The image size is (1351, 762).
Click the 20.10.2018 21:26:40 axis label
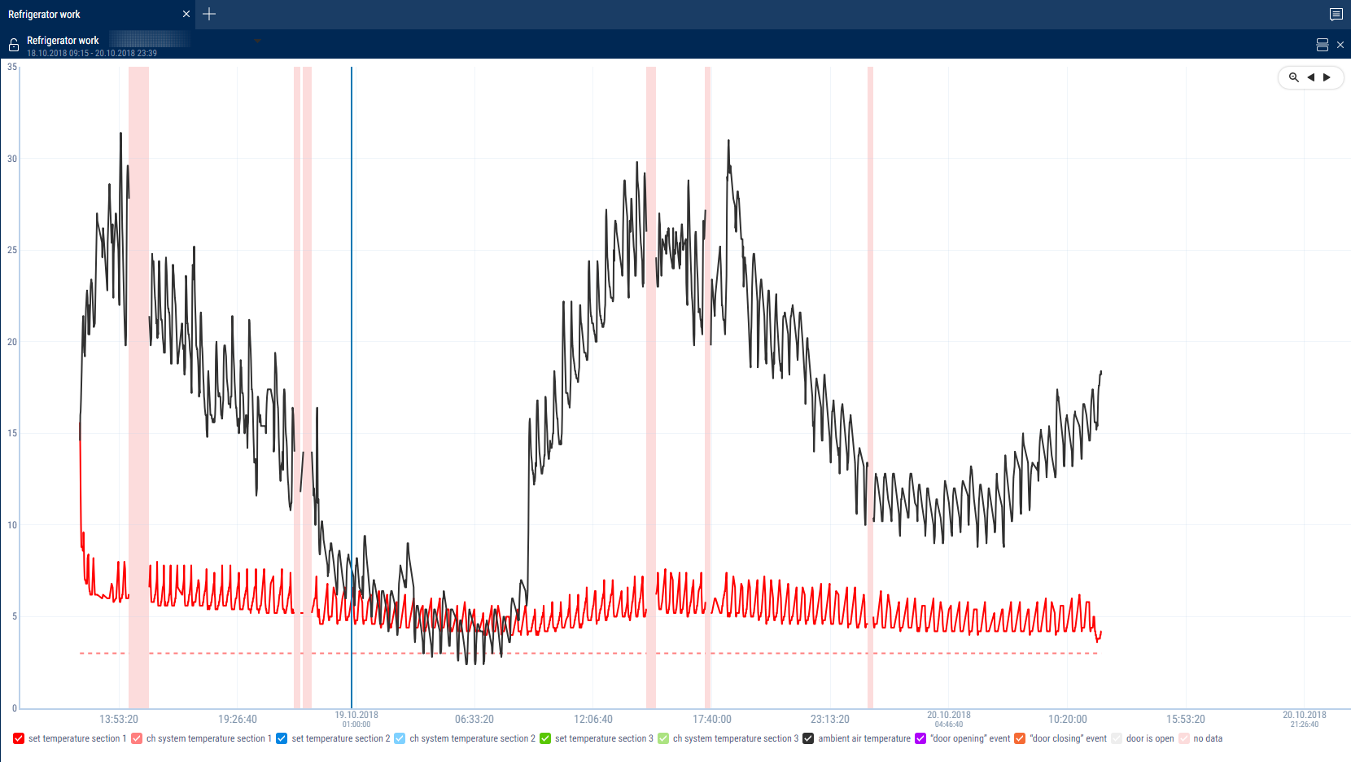[x=1305, y=719]
